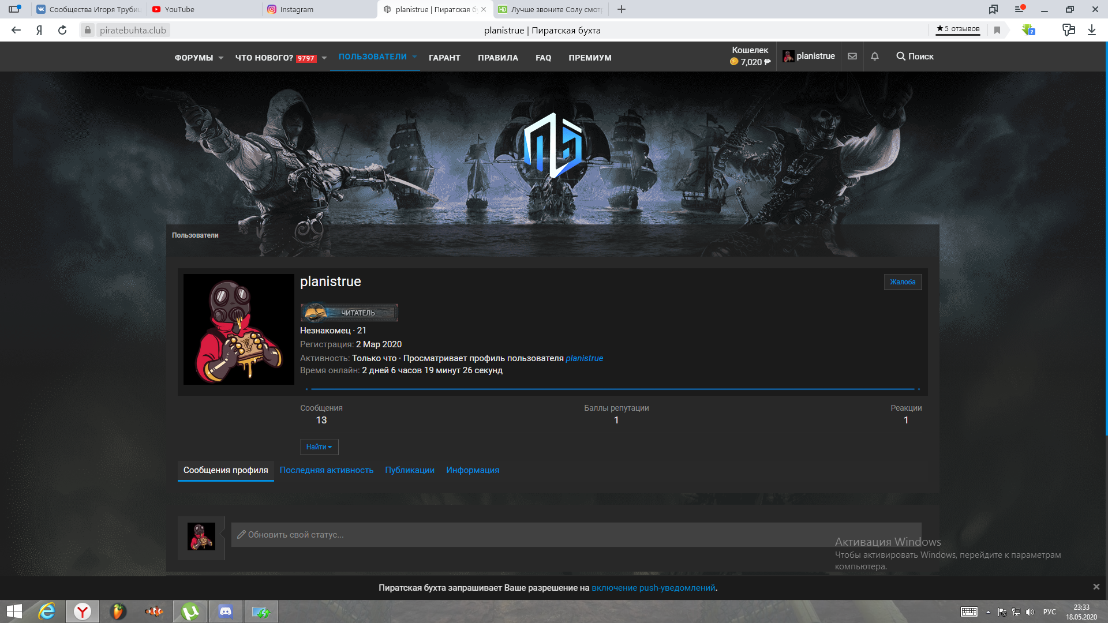Expand the ПОЛЬЗОВАТЕЛИ menu arrow
The image size is (1108, 623).
(414, 57)
